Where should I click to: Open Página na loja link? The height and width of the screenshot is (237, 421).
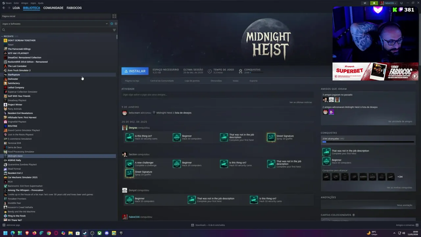coord(132,81)
